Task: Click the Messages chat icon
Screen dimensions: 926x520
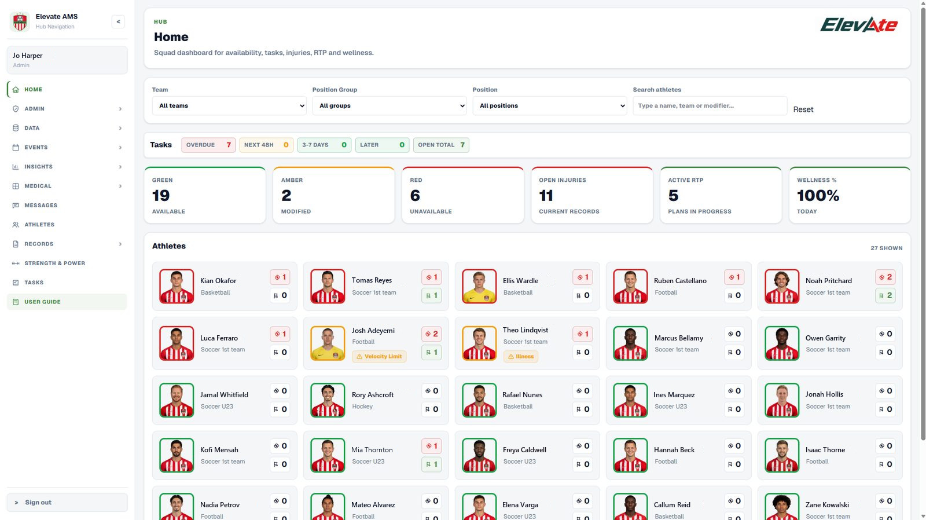Action: [x=16, y=206]
